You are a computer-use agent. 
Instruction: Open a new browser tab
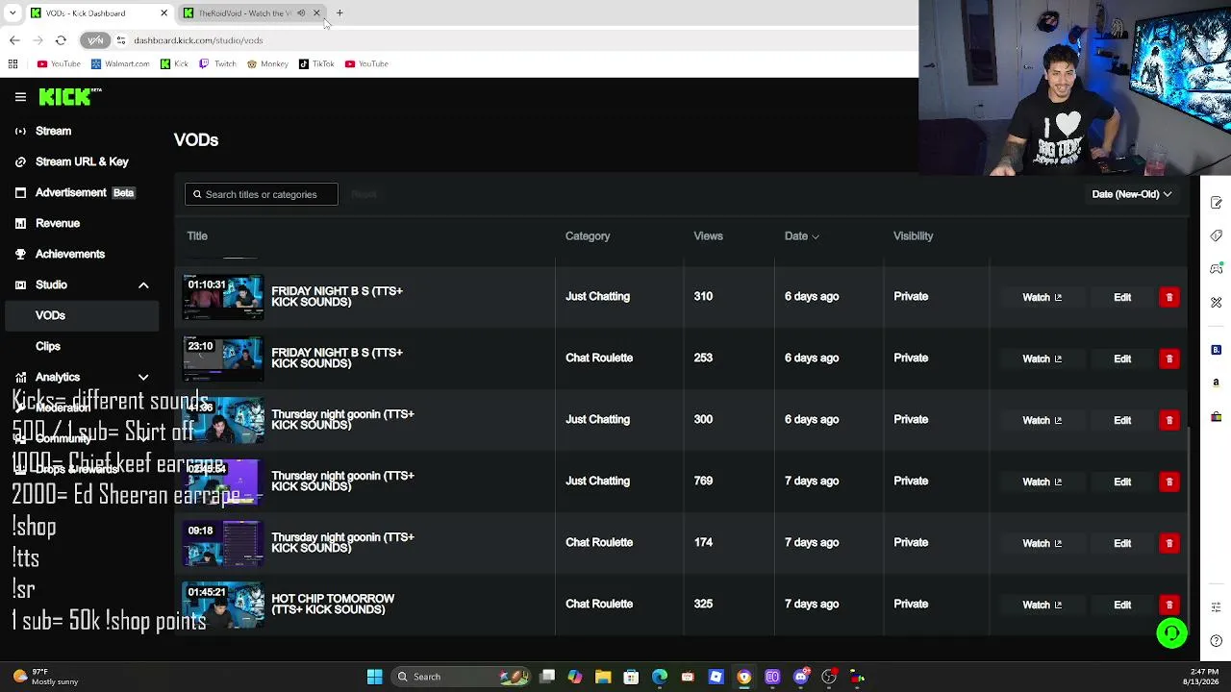pyautogui.click(x=339, y=13)
